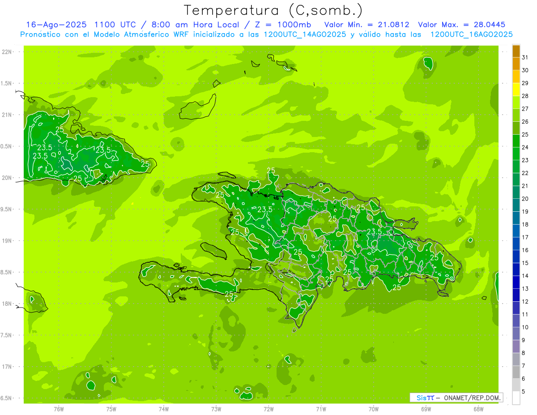Click 'Valor Min. = 21.0812' text
Viewport: 537px width, 415px height.
367,25
